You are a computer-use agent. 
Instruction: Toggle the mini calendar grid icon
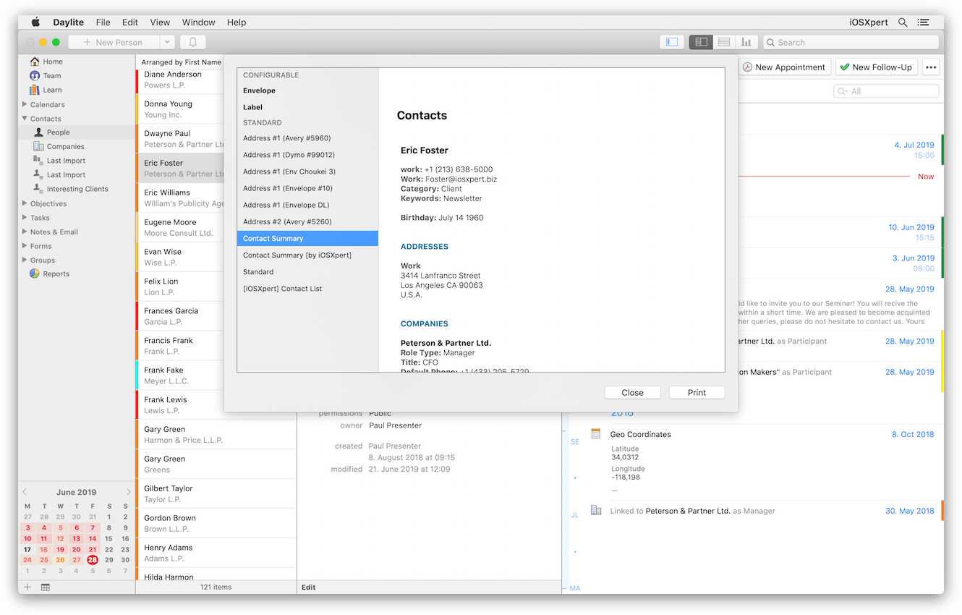pyautogui.click(x=46, y=587)
